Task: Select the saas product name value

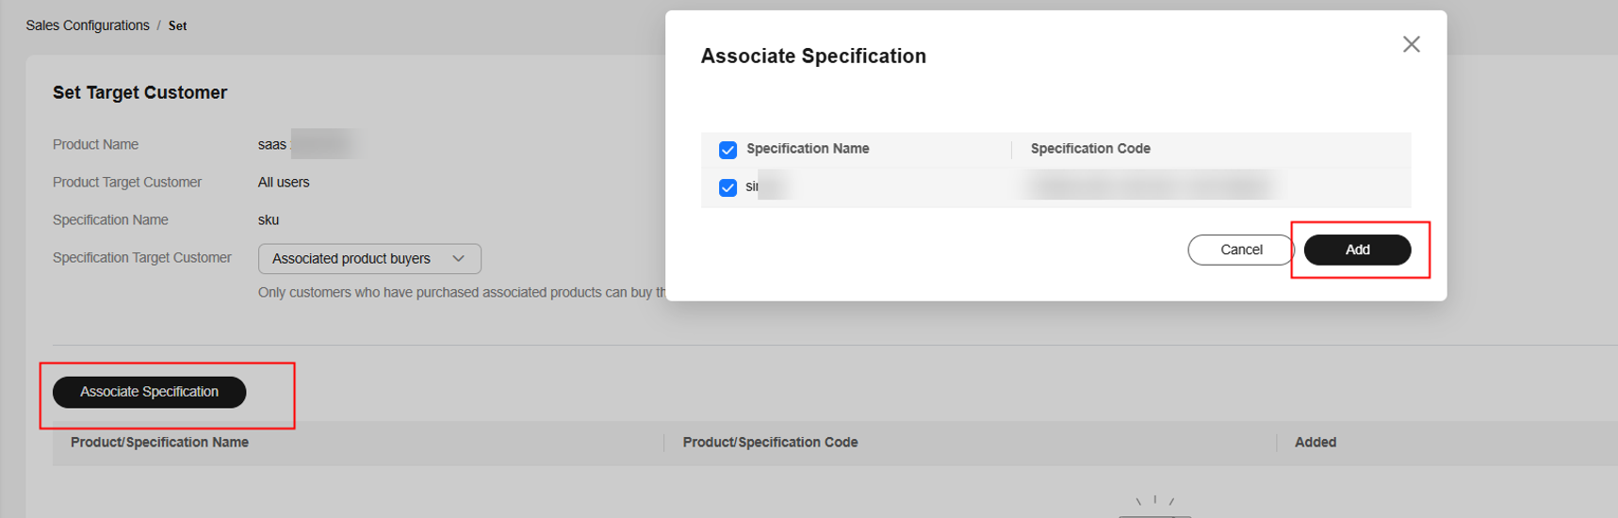Action: [272, 145]
